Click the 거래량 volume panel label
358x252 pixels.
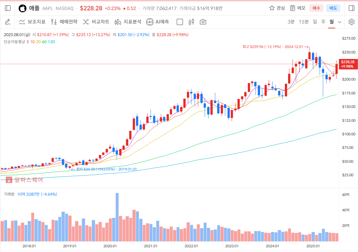[x=9, y=194]
